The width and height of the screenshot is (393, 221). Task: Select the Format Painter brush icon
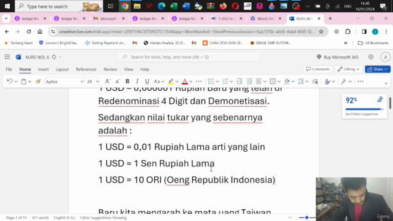[x=38, y=82]
